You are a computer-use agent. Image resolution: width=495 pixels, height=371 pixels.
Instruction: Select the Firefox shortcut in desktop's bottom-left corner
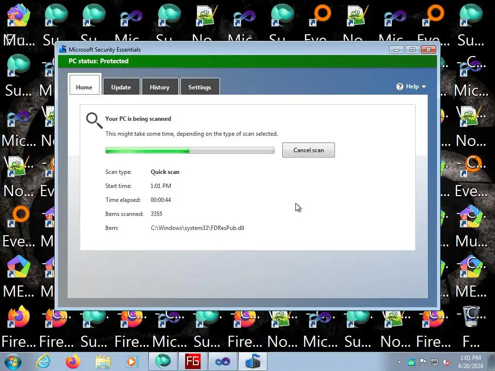pos(19,327)
